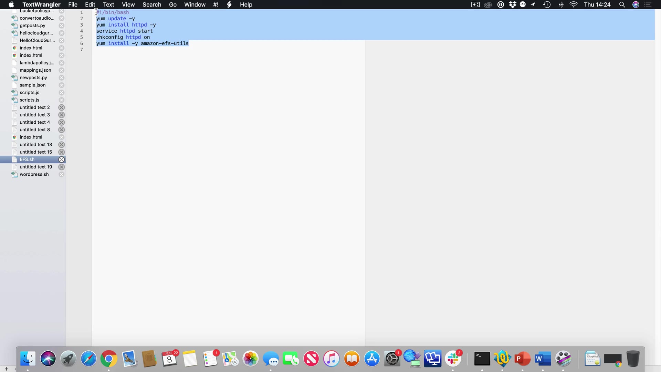This screenshot has width=661, height=372.
Task: Place cursor on empty line 7
Action: click(138, 50)
